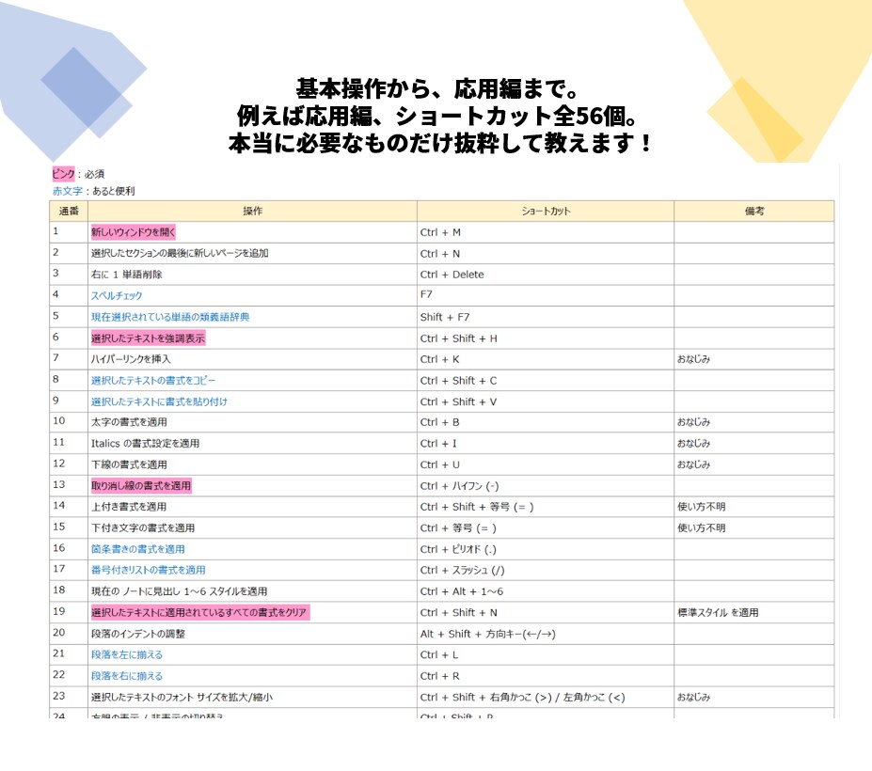
Task: Click the pink legend label 'ピンク'
Action: click(x=63, y=174)
